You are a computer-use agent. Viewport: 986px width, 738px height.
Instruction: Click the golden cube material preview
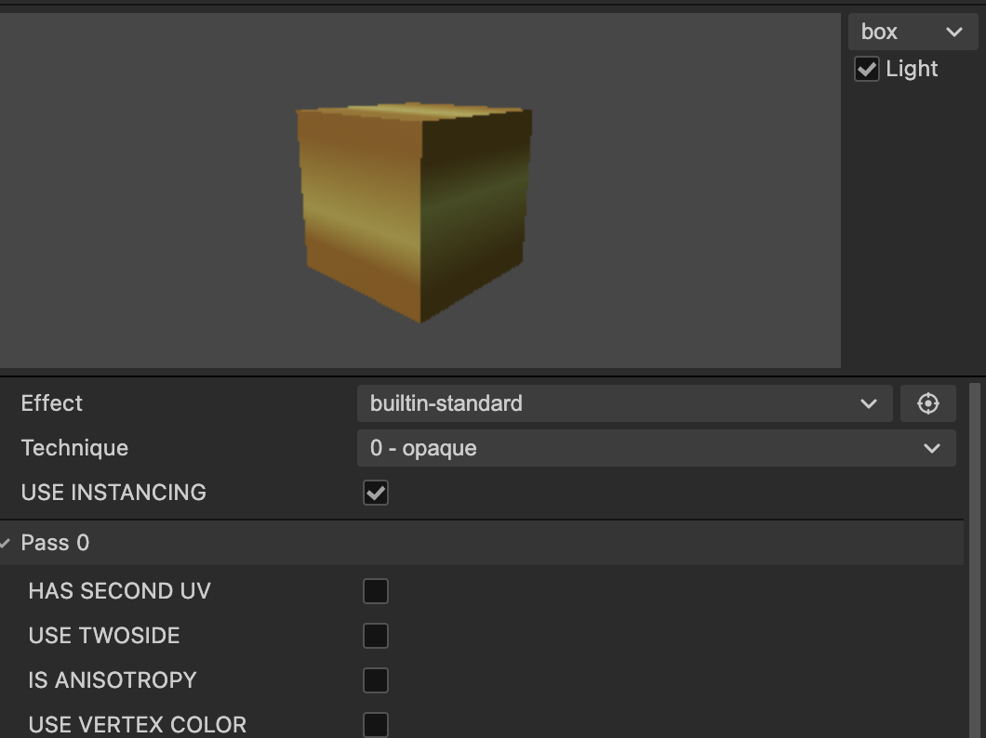[x=414, y=212]
